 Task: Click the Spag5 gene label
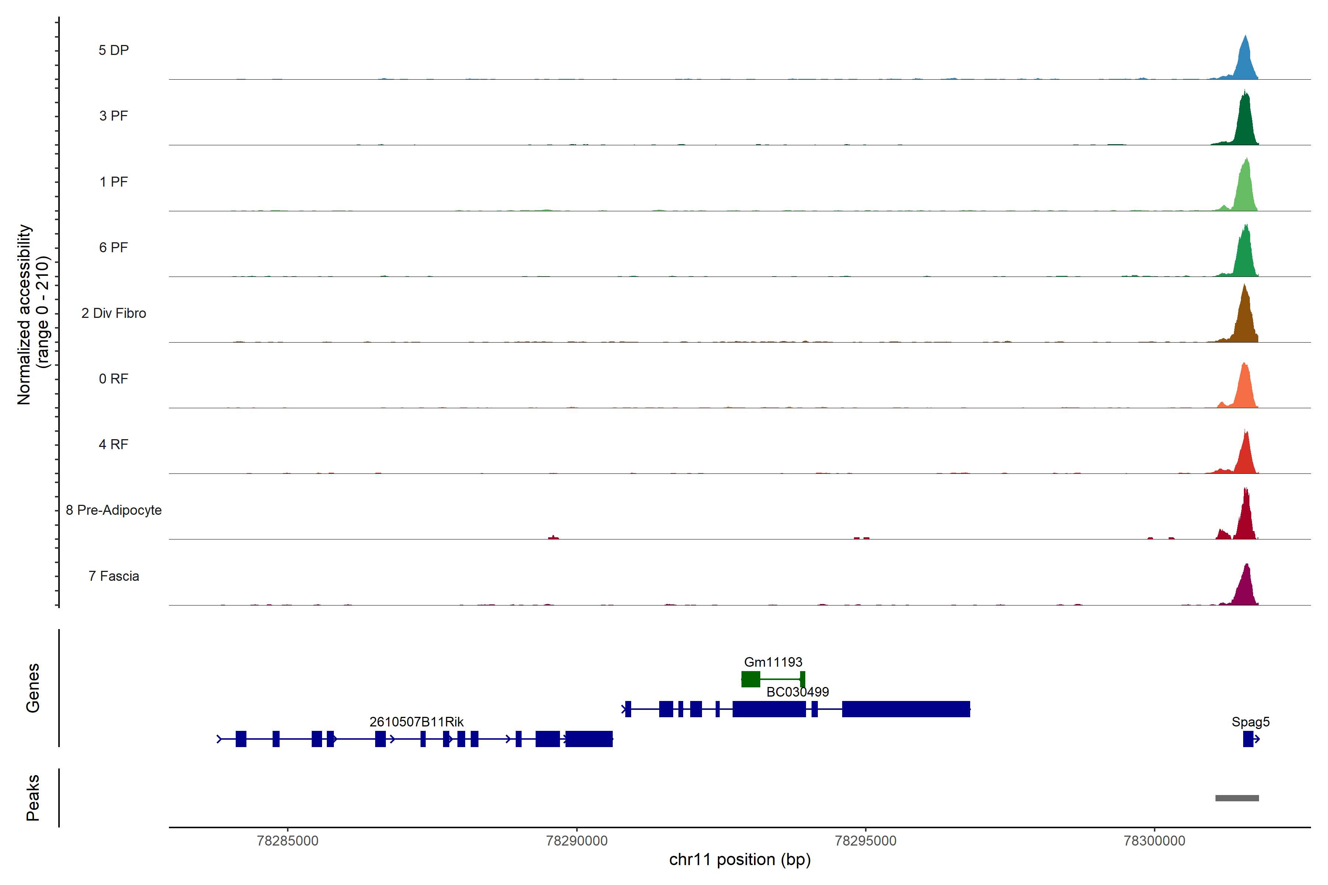pyautogui.click(x=1251, y=722)
